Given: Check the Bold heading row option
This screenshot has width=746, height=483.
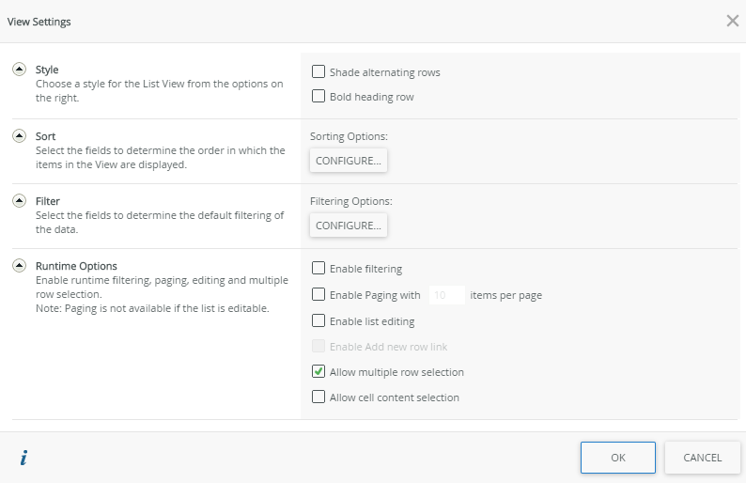Looking at the screenshot, I should (319, 96).
